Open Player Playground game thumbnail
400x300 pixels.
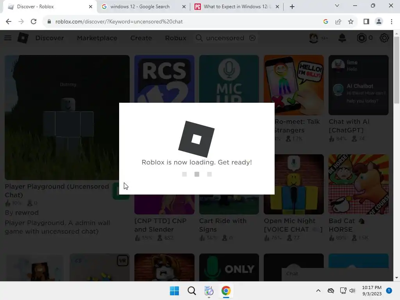[67, 117]
